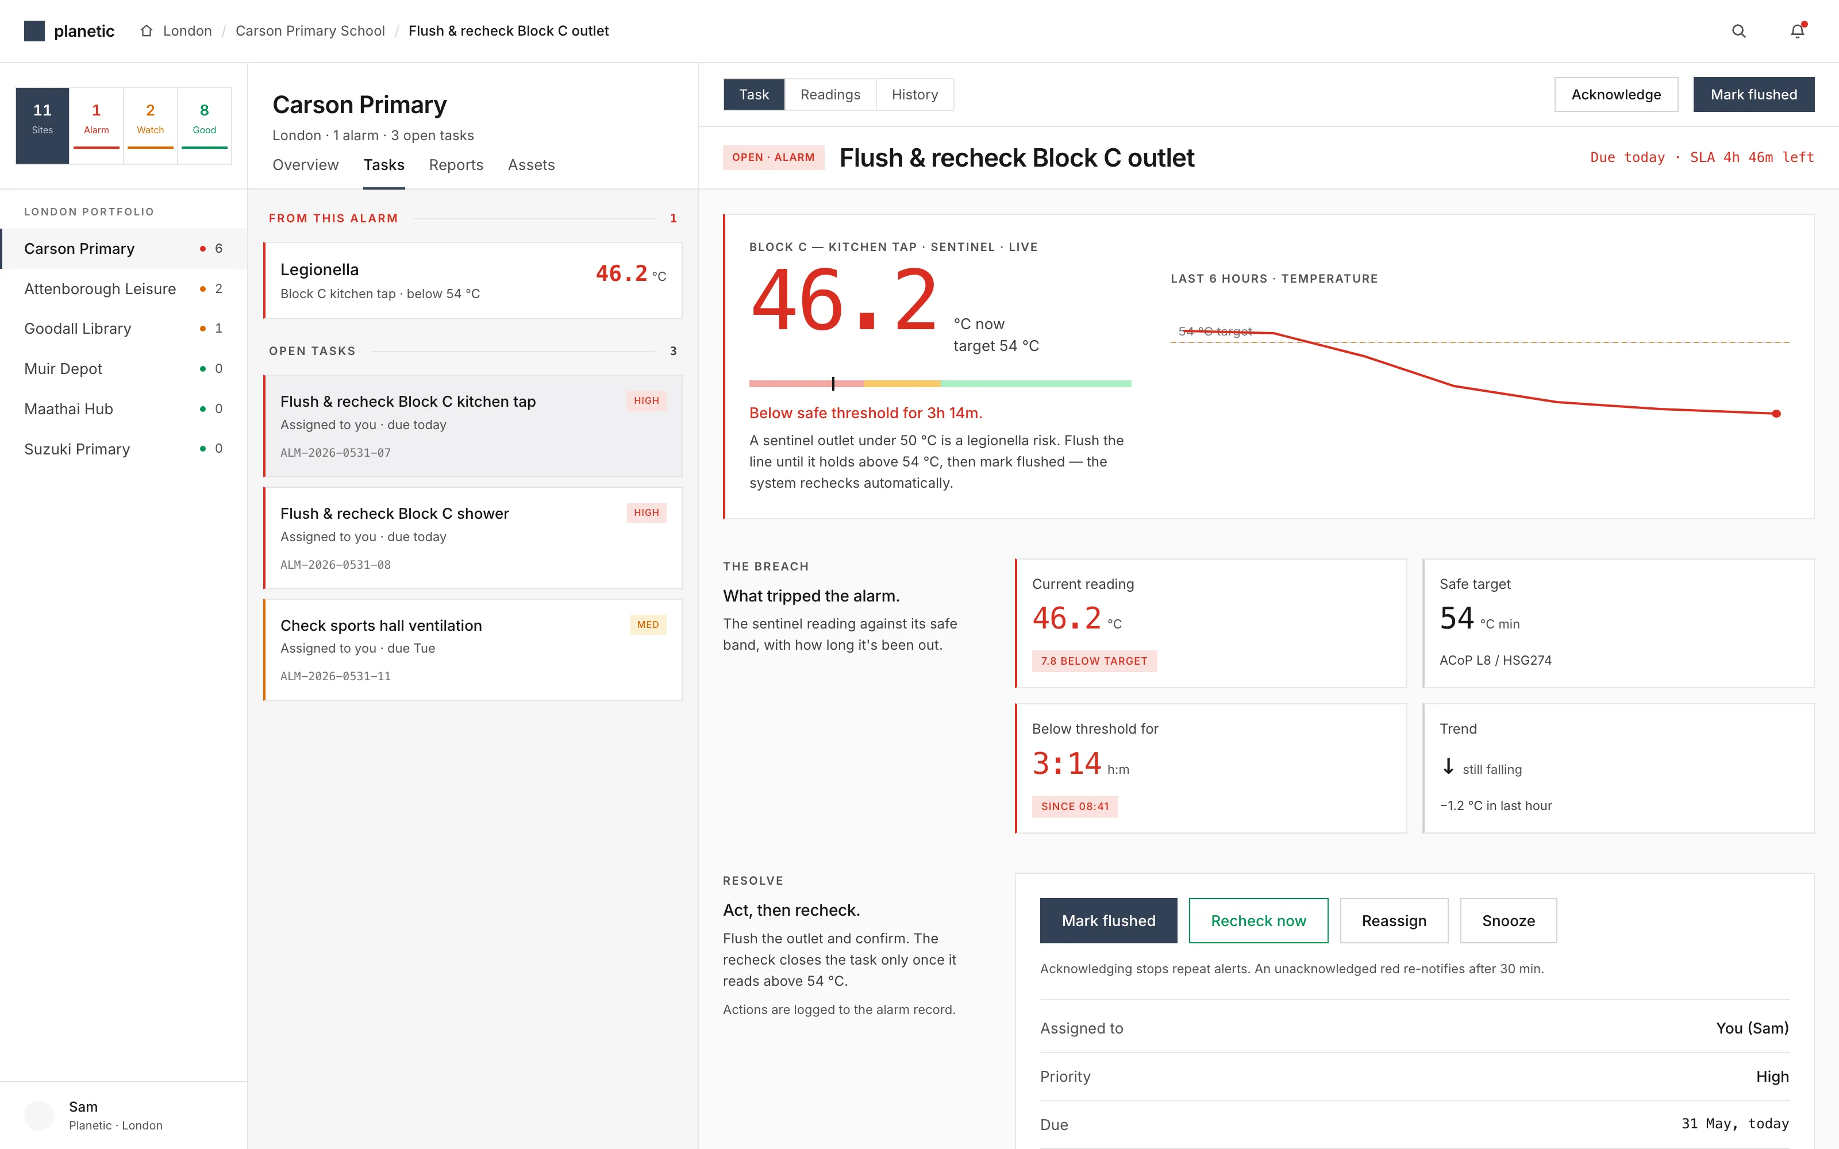
Task: Click the Recheck now button
Action: click(x=1259, y=921)
